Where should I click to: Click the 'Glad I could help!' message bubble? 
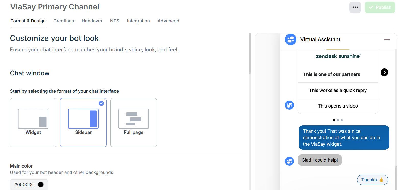(x=320, y=160)
